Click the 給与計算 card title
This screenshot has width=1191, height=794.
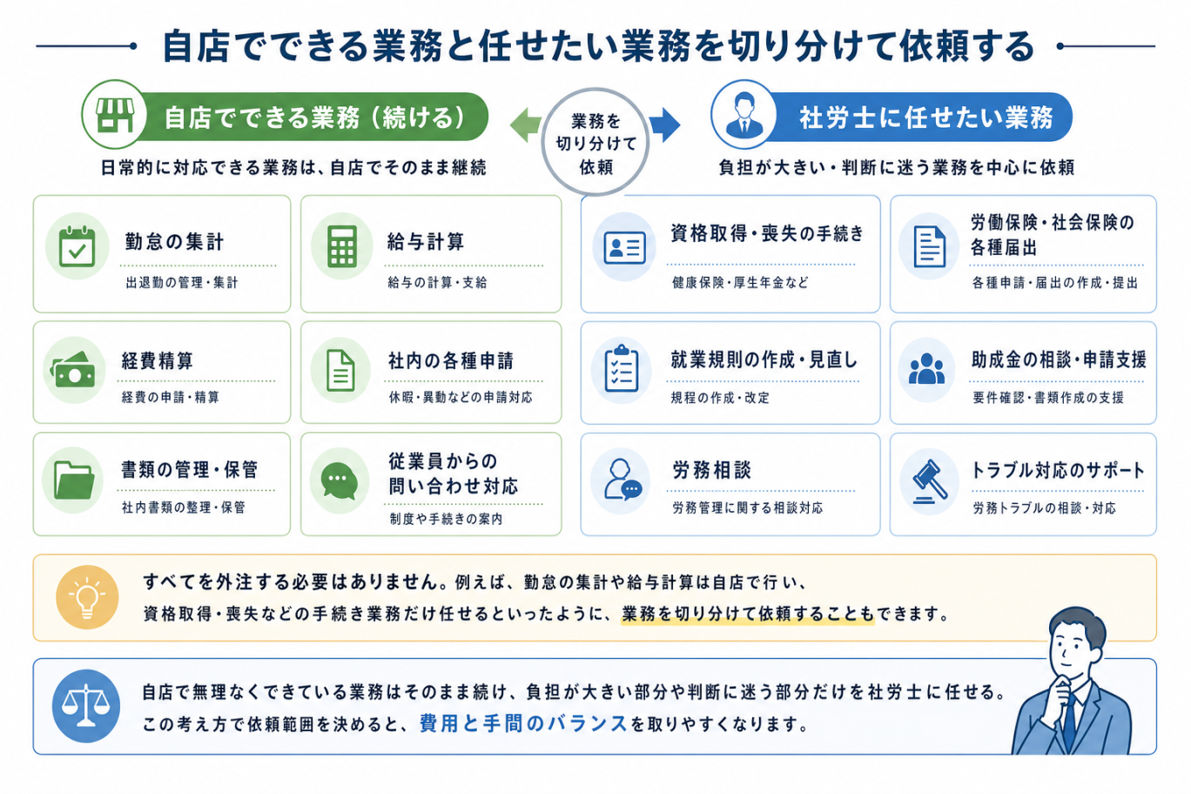[426, 242]
